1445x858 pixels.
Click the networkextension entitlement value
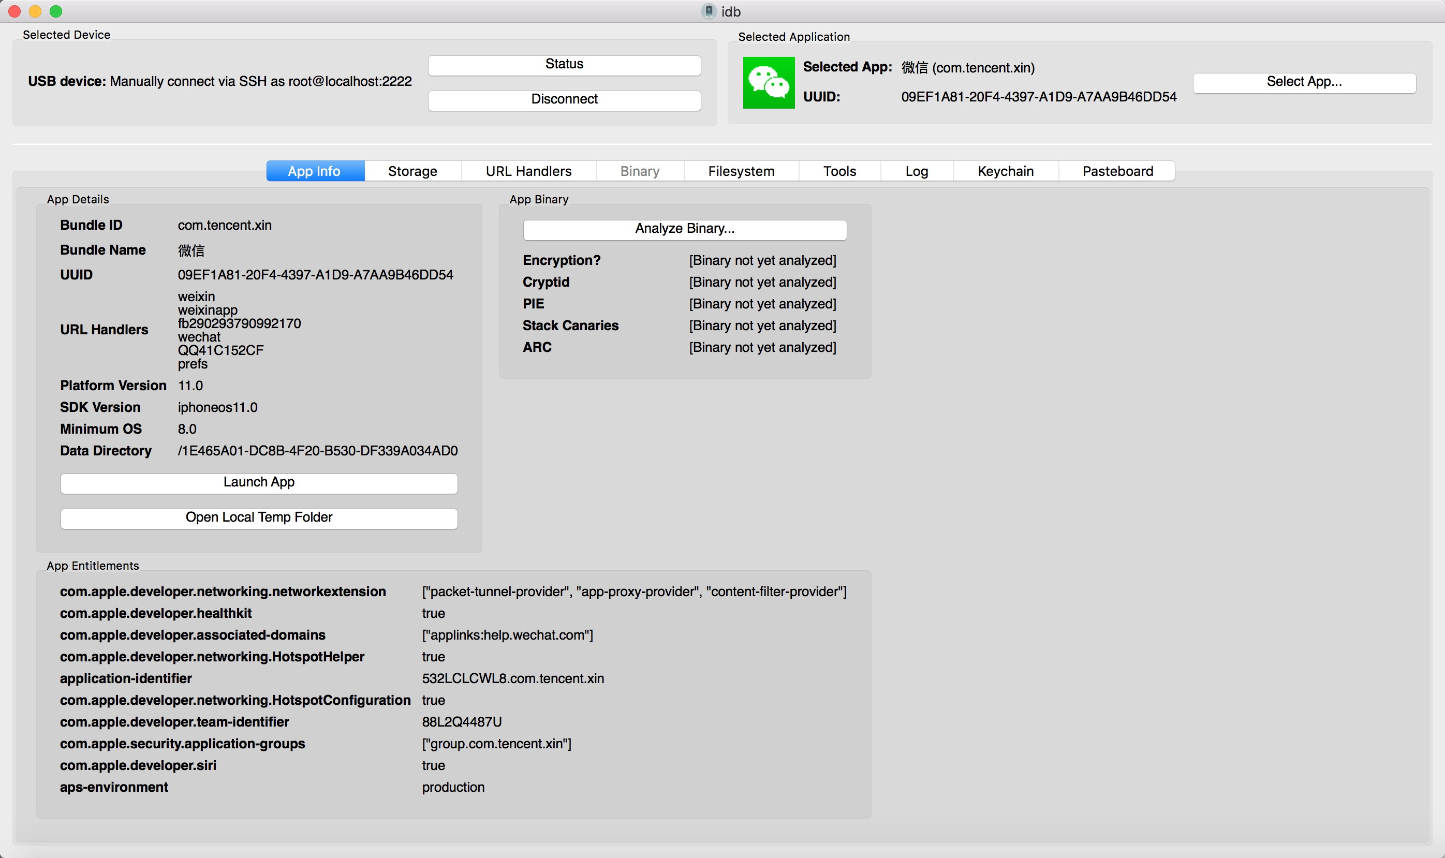point(635,591)
